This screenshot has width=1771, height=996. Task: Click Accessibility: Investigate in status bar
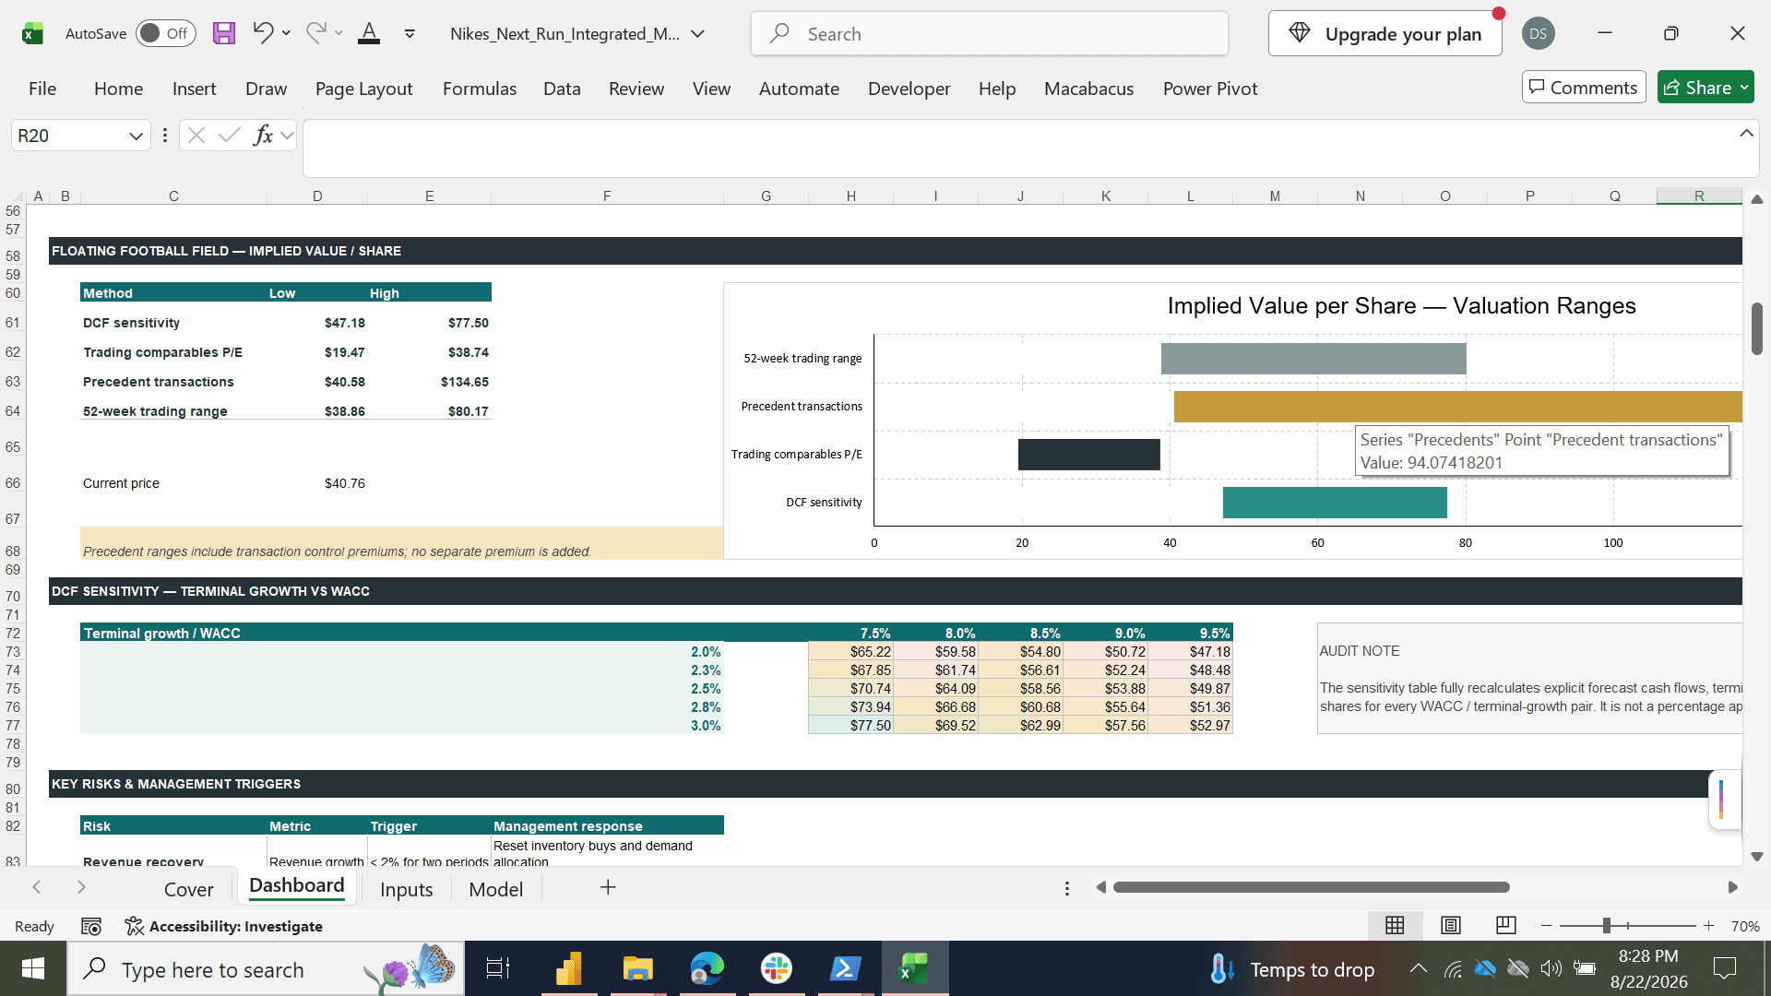point(224,926)
